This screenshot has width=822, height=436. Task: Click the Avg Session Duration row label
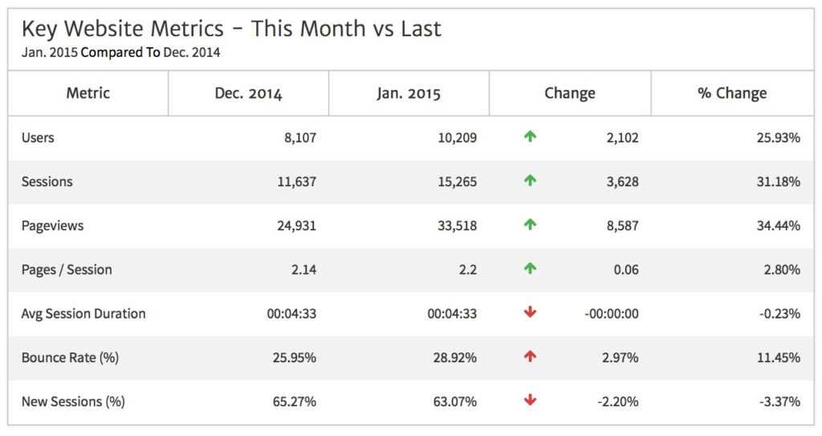tap(83, 313)
